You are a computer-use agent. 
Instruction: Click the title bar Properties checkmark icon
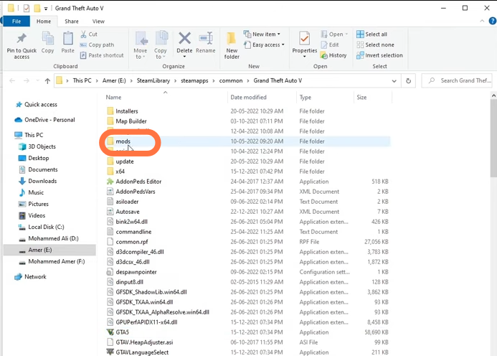[27, 8]
